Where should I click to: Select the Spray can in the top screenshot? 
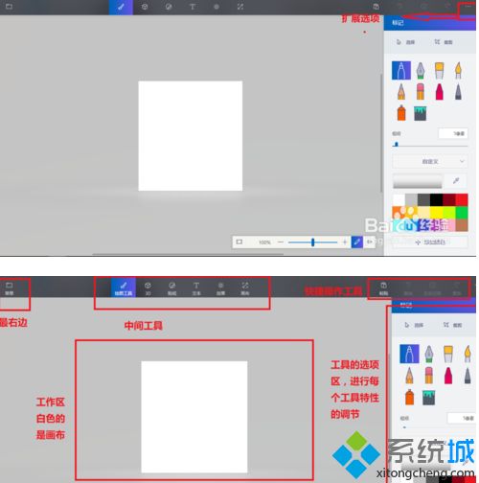coord(401,113)
